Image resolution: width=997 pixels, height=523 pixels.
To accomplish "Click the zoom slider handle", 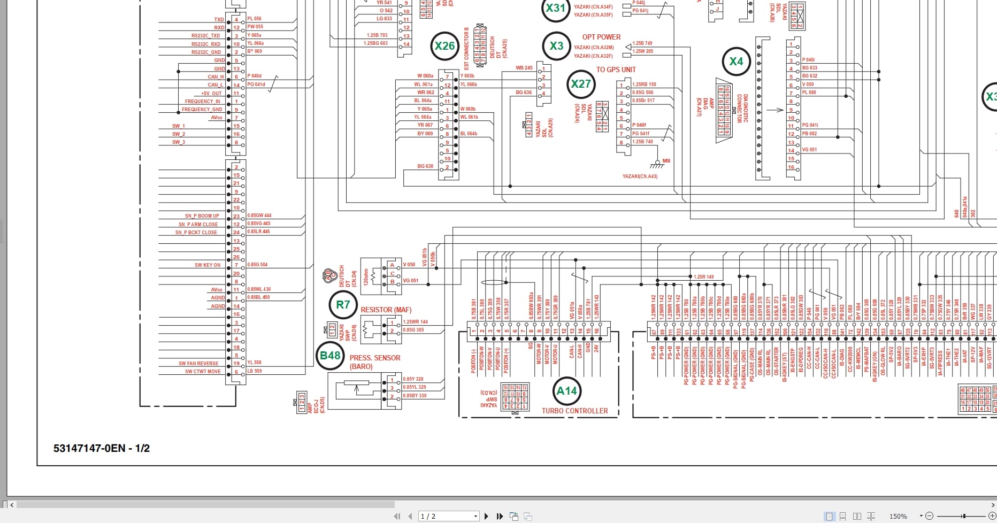I will click(963, 516).
